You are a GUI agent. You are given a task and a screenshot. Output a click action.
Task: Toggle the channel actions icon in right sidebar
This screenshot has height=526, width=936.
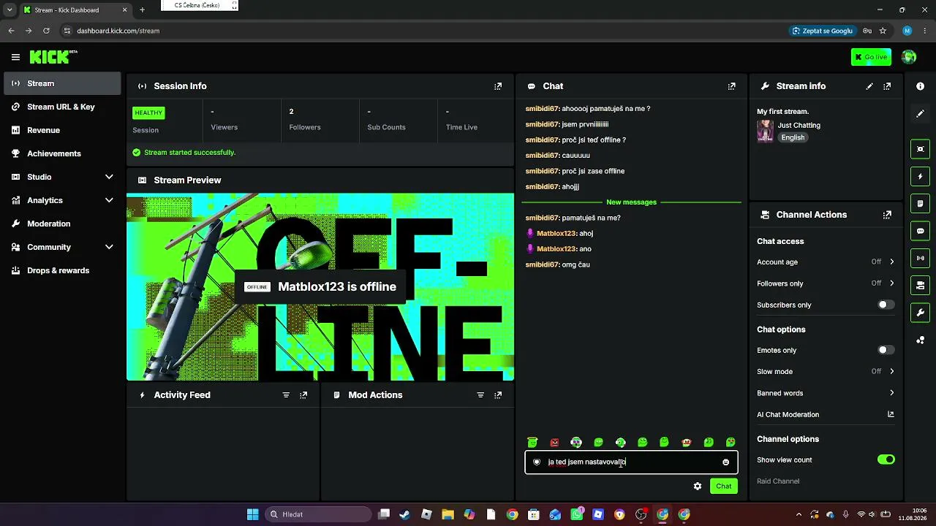[x=920, y=285]
